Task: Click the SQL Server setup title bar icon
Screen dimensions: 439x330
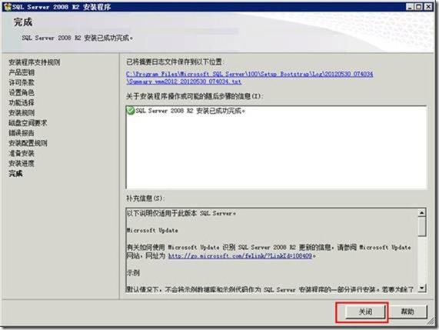Action: pyautogui.click(x=7, y=7)
